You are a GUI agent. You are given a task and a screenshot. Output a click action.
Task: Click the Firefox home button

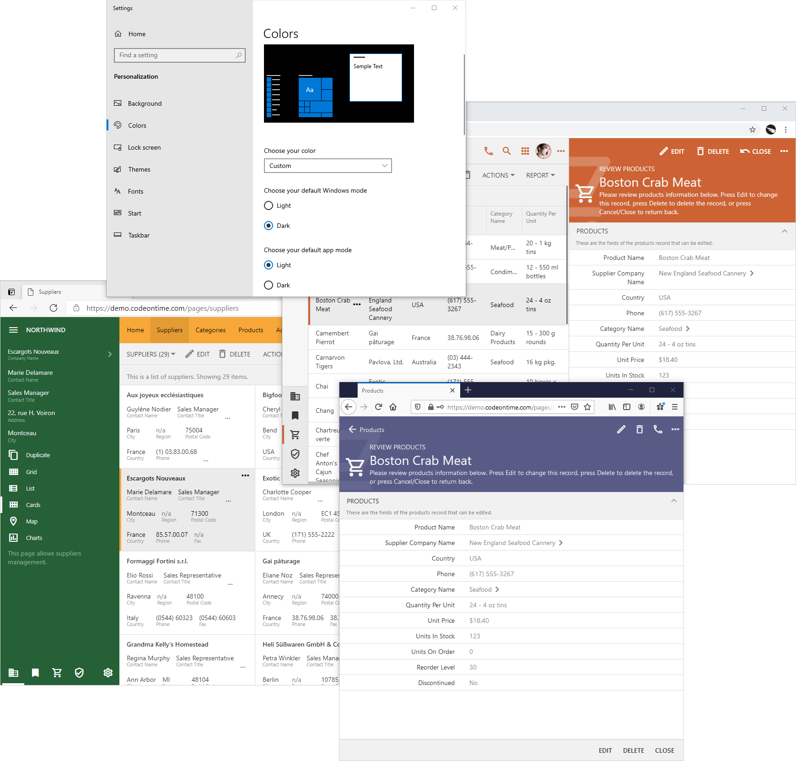pyautogui.click(x=393, y=407)
